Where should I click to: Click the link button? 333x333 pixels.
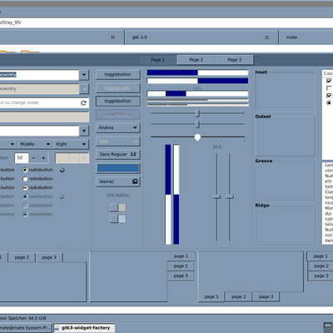coord(118,195)
